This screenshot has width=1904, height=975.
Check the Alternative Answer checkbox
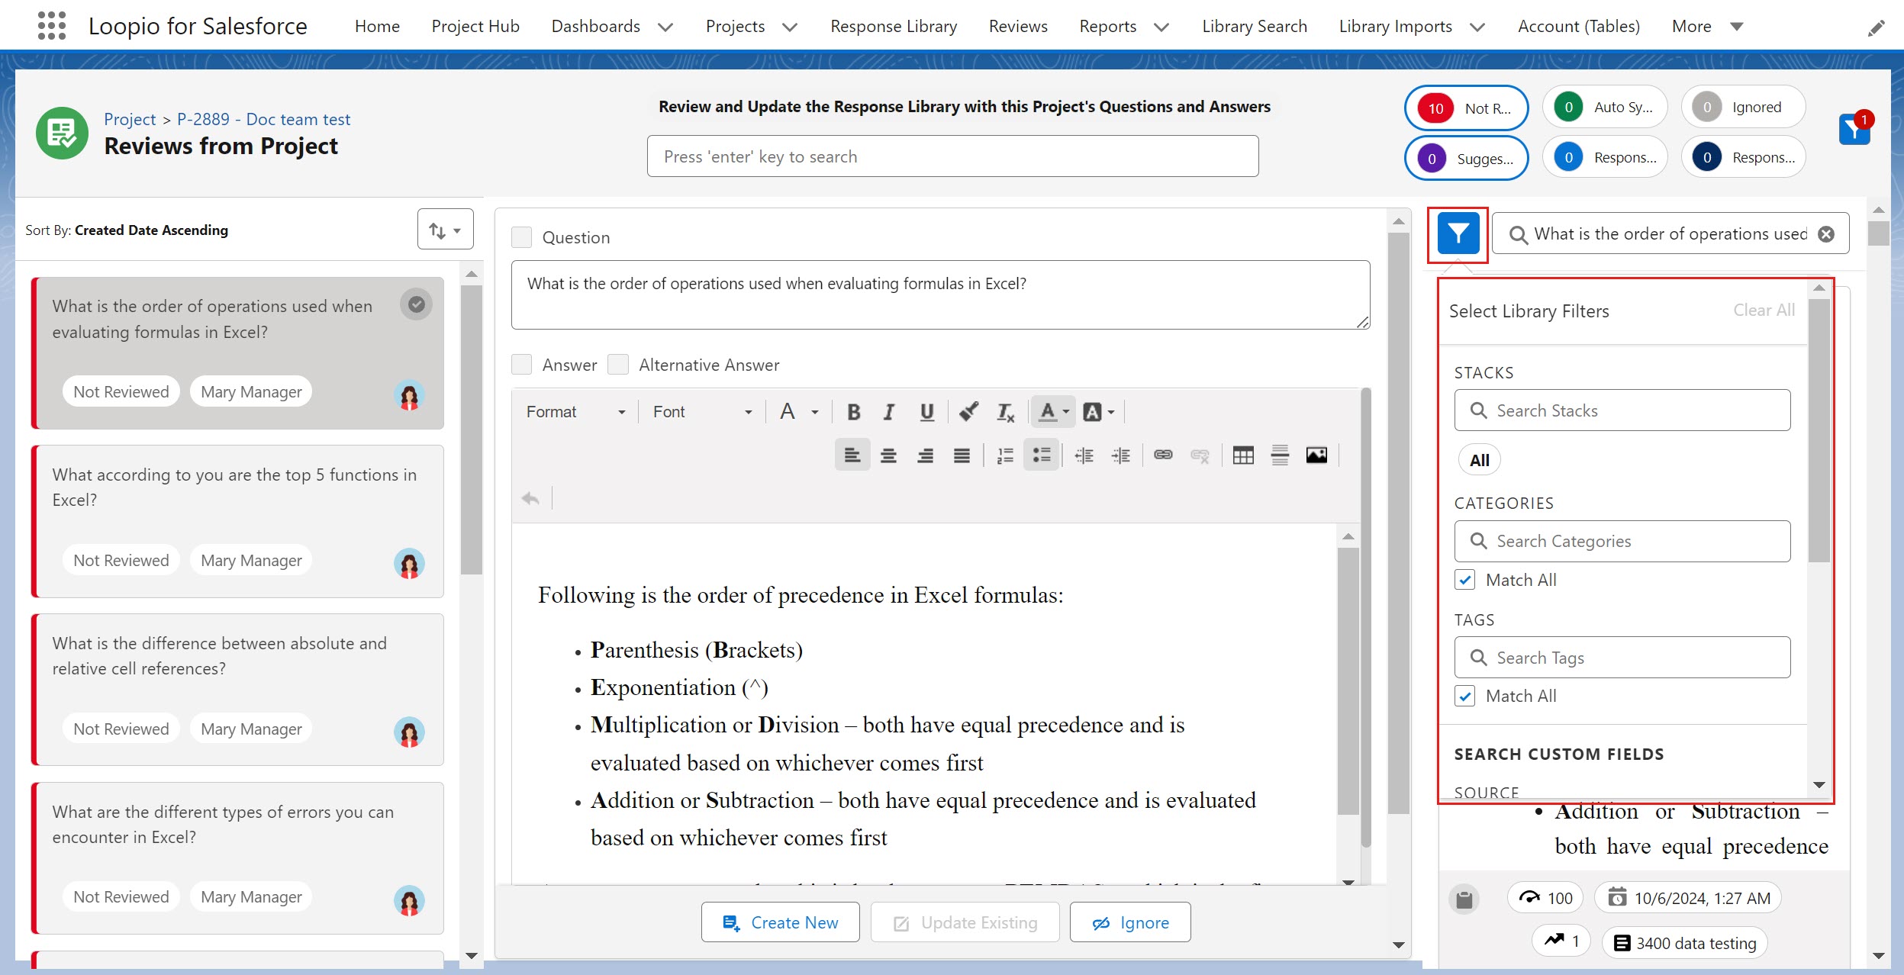pyautogui.click(x=618, y=365)
